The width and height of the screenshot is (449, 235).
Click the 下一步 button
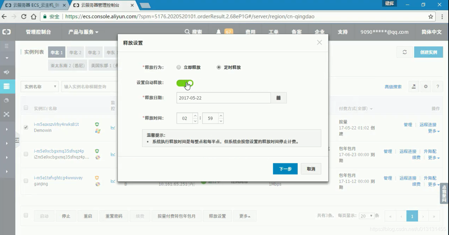(x=285, y=169)
